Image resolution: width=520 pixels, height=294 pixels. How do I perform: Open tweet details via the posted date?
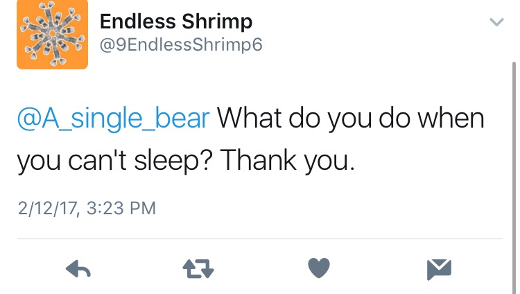[86, 207]
